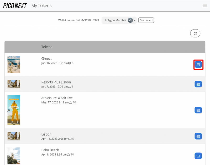Select the Lisbon token name
Screen dimensions: 210x165
pos(46,134)
